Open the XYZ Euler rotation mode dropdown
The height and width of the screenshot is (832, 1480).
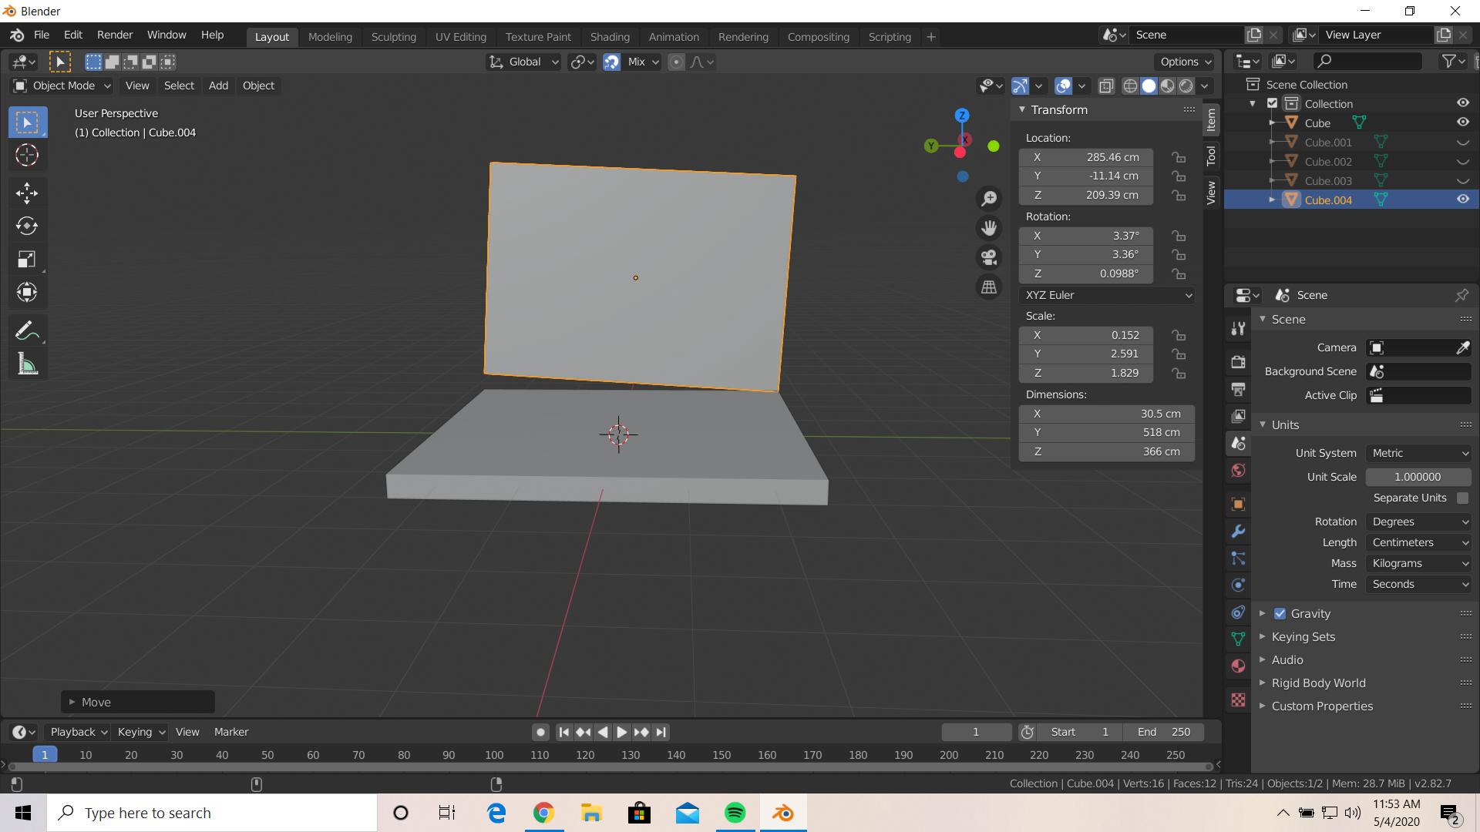coord(1106,295)
